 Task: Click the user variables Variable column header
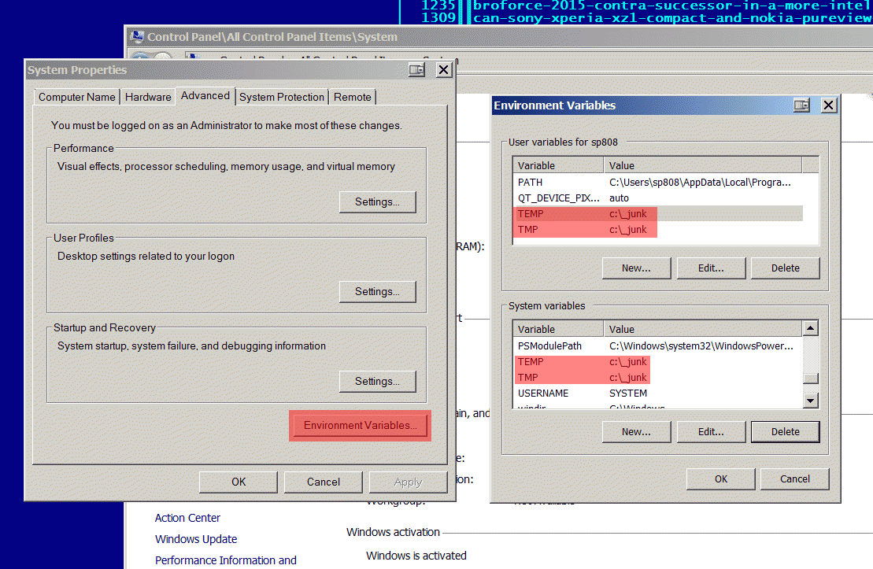coord(558,166)
